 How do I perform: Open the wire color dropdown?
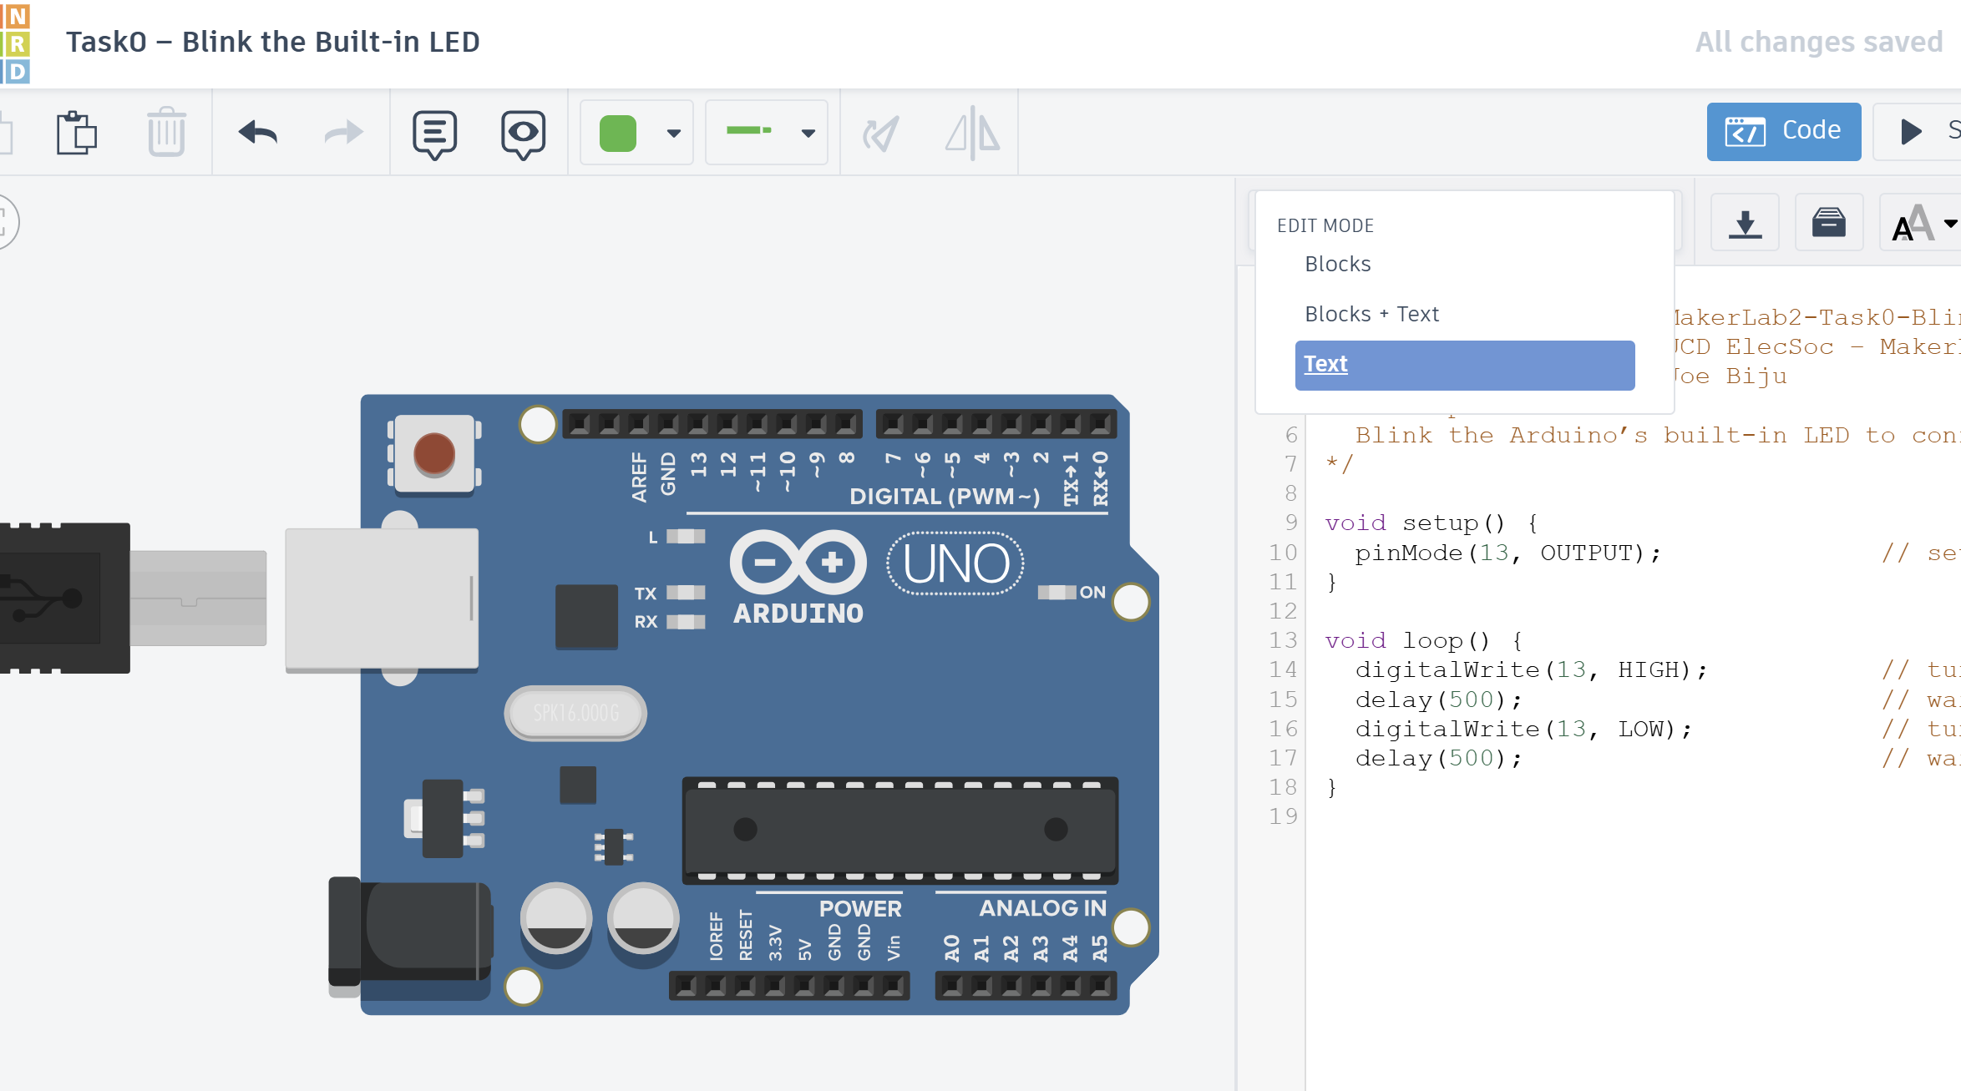(x=672, y=132)
